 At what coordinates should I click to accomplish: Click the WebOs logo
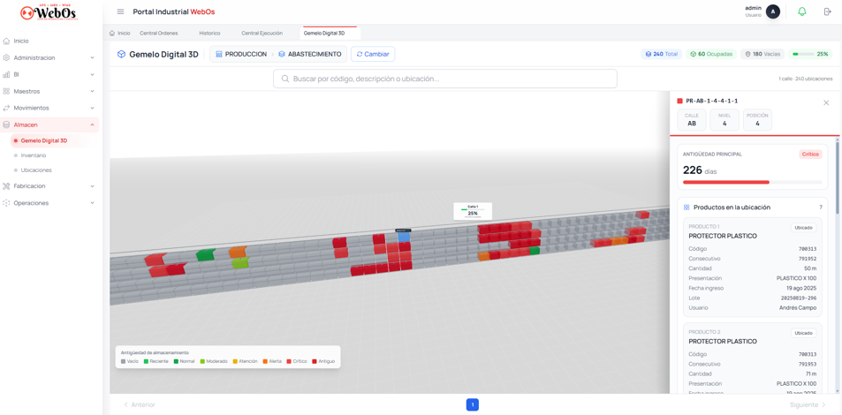(x=49, y=12)
